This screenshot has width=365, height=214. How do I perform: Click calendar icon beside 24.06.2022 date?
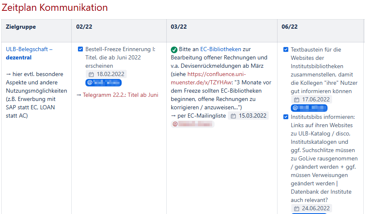pyautogui.click(x=297, y=209)
